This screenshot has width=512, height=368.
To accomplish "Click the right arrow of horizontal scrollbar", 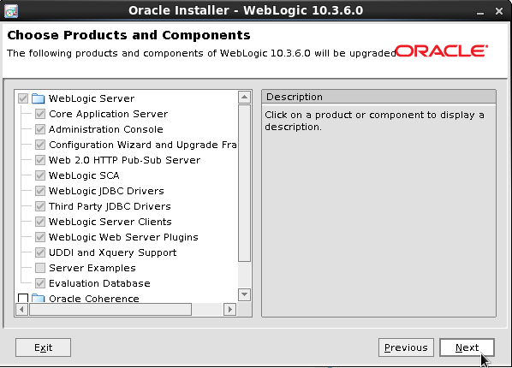I will tap(229, 309).
